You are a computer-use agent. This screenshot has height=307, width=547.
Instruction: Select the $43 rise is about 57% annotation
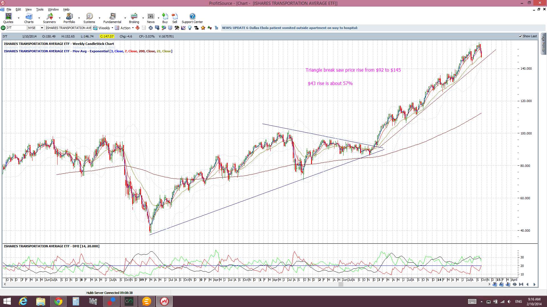[x=330, y=83]
